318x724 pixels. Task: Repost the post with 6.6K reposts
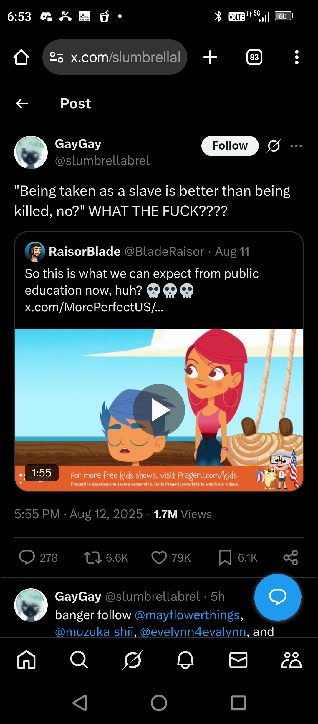click(x=93, y=557)
